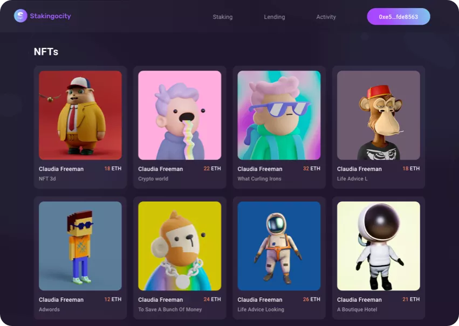The width and height of the screenshot is (459, 326).
Task: Click the 18 ETH price on Life Advice L card
Action: pos(411,169)
